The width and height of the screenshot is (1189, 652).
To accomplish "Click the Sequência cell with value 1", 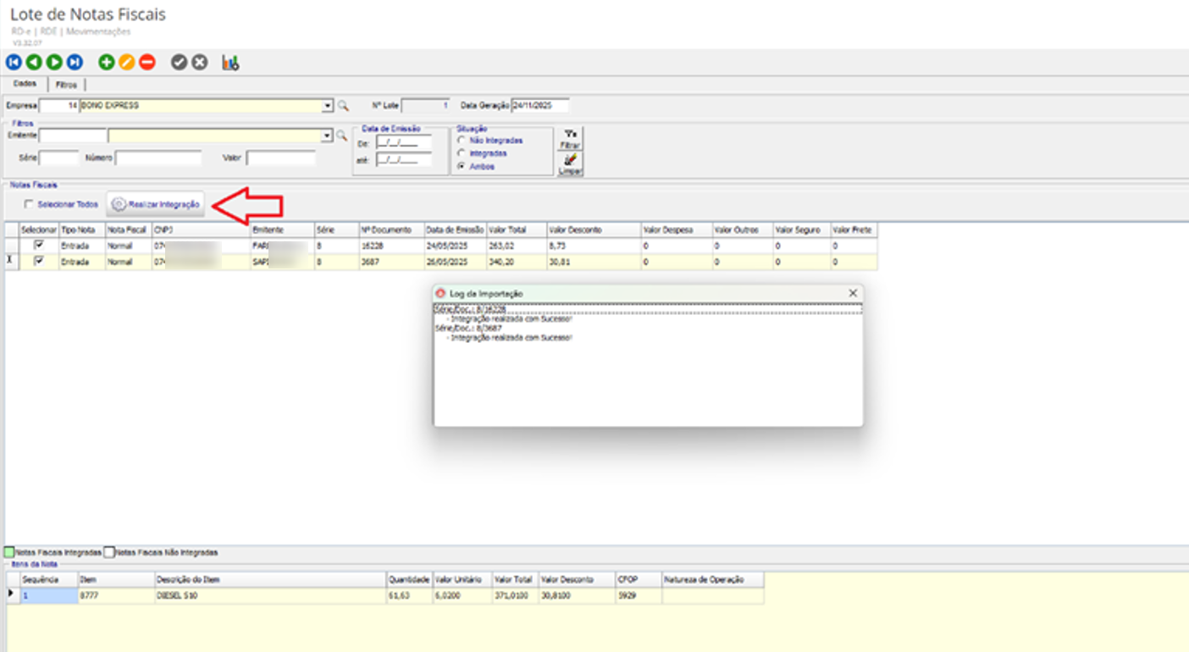I will click(48, 596).
